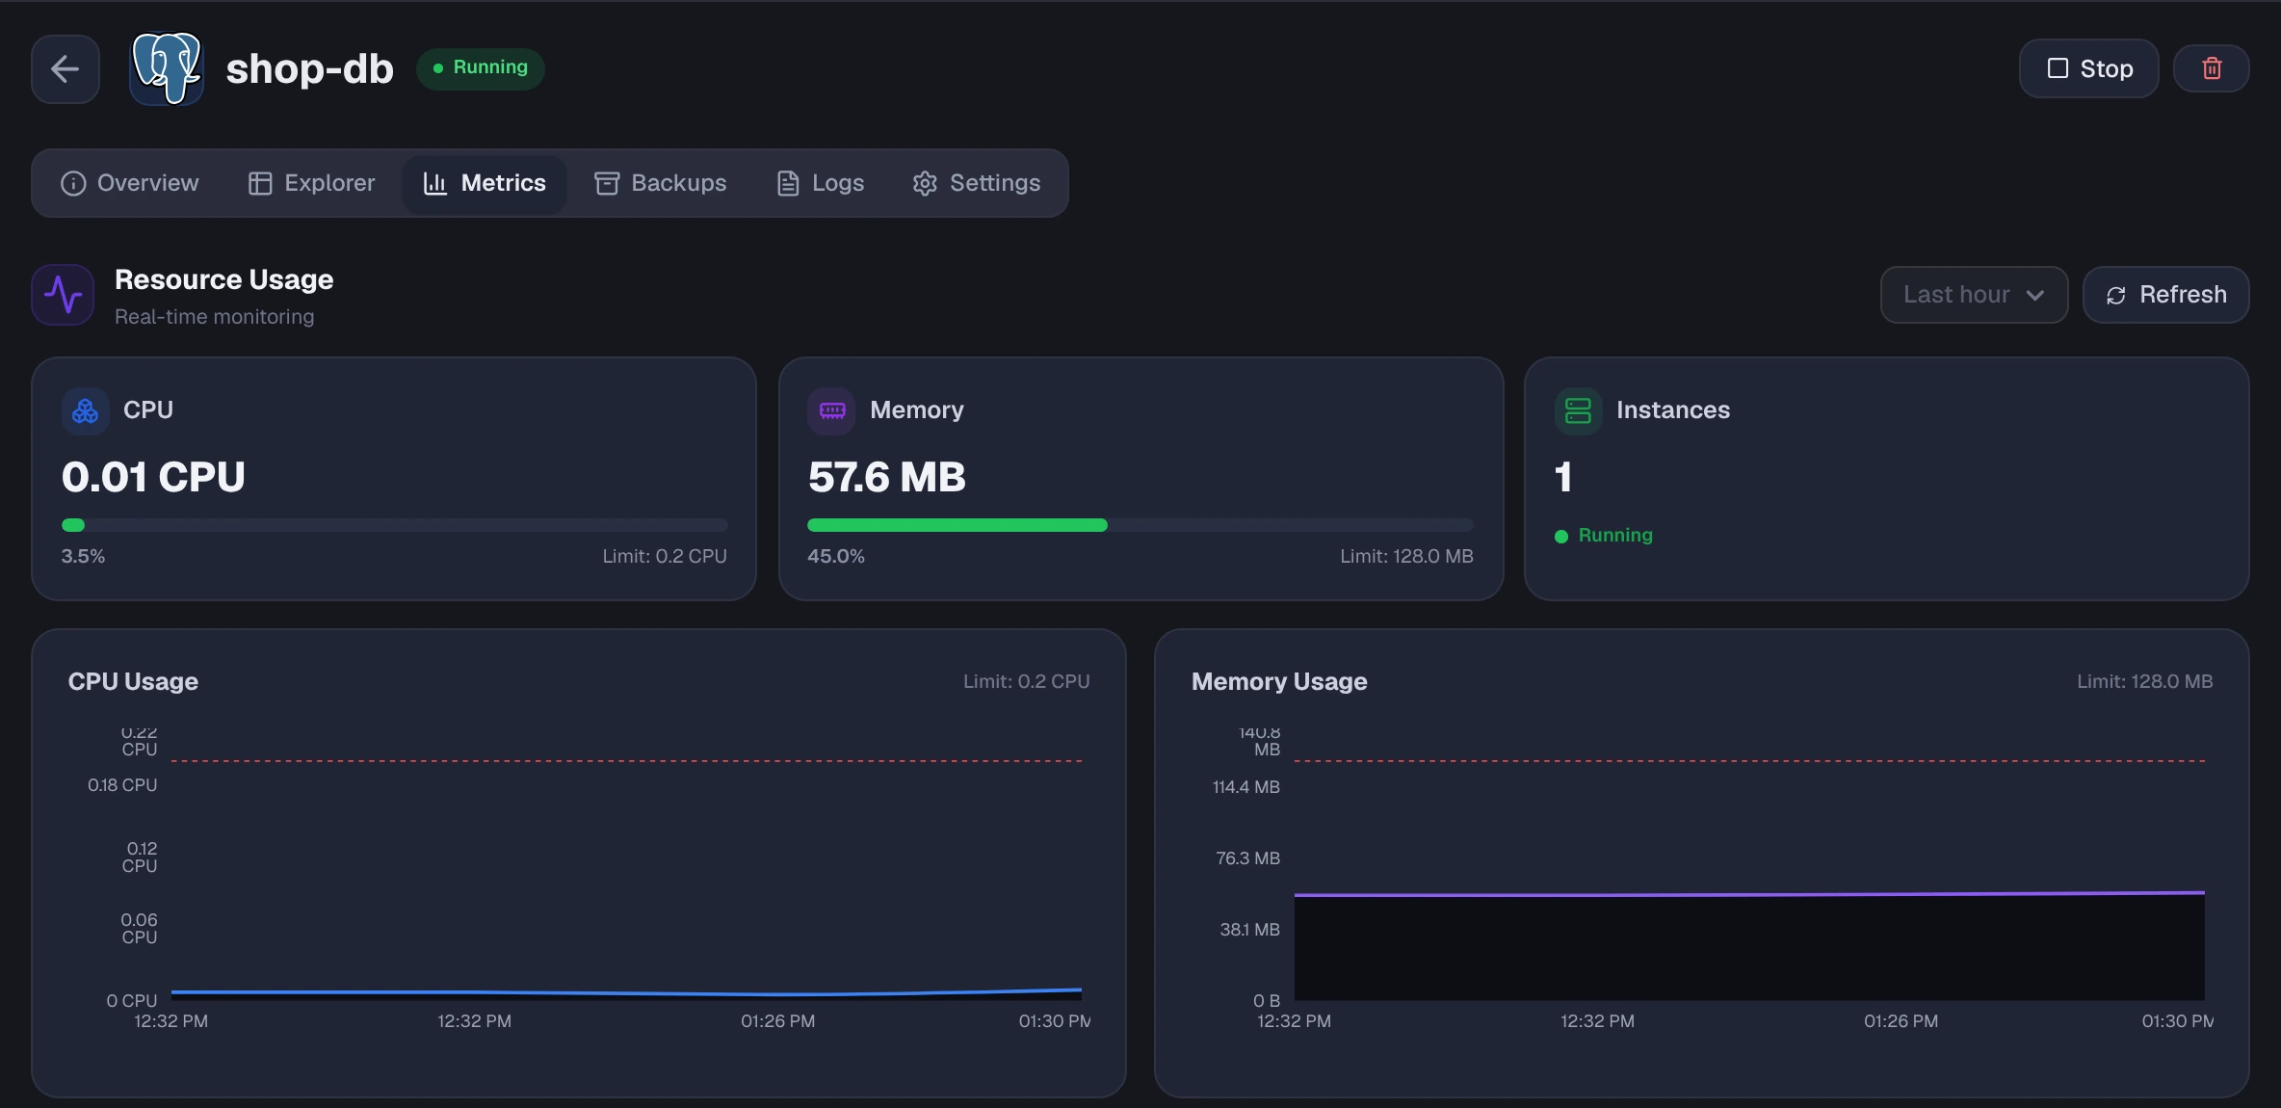Click the Resource Usage pulse icon

pyautogui.click(x=64, y=295)
